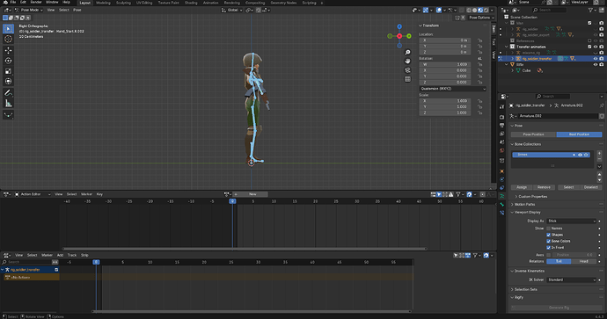
Task: Open the Armature data properties tab
Action: click(x=502, y=196)
